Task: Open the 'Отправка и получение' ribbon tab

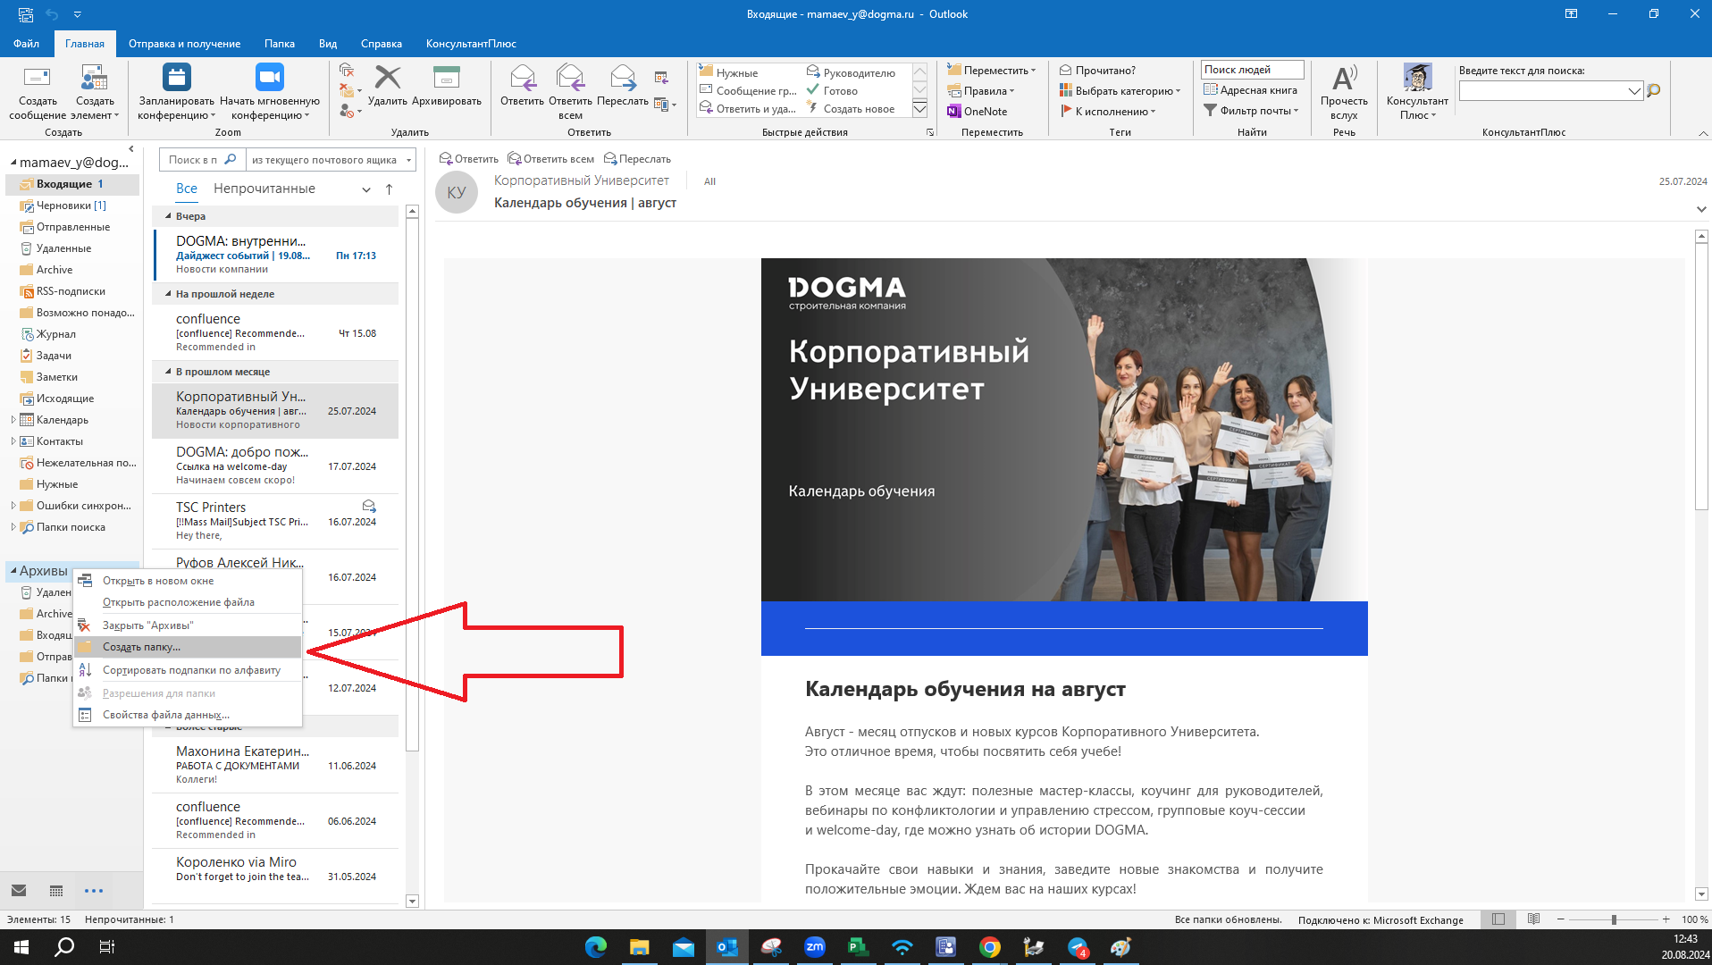Action: pos(184,44)
